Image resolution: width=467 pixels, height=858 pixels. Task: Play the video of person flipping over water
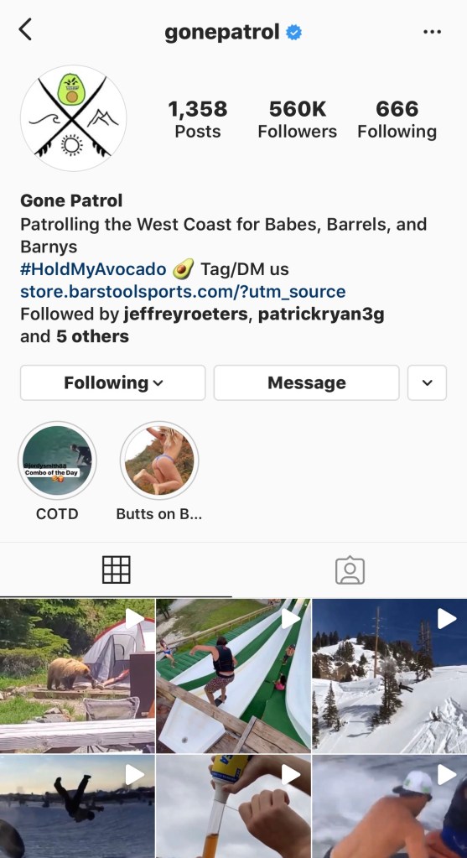pos(77,807)
